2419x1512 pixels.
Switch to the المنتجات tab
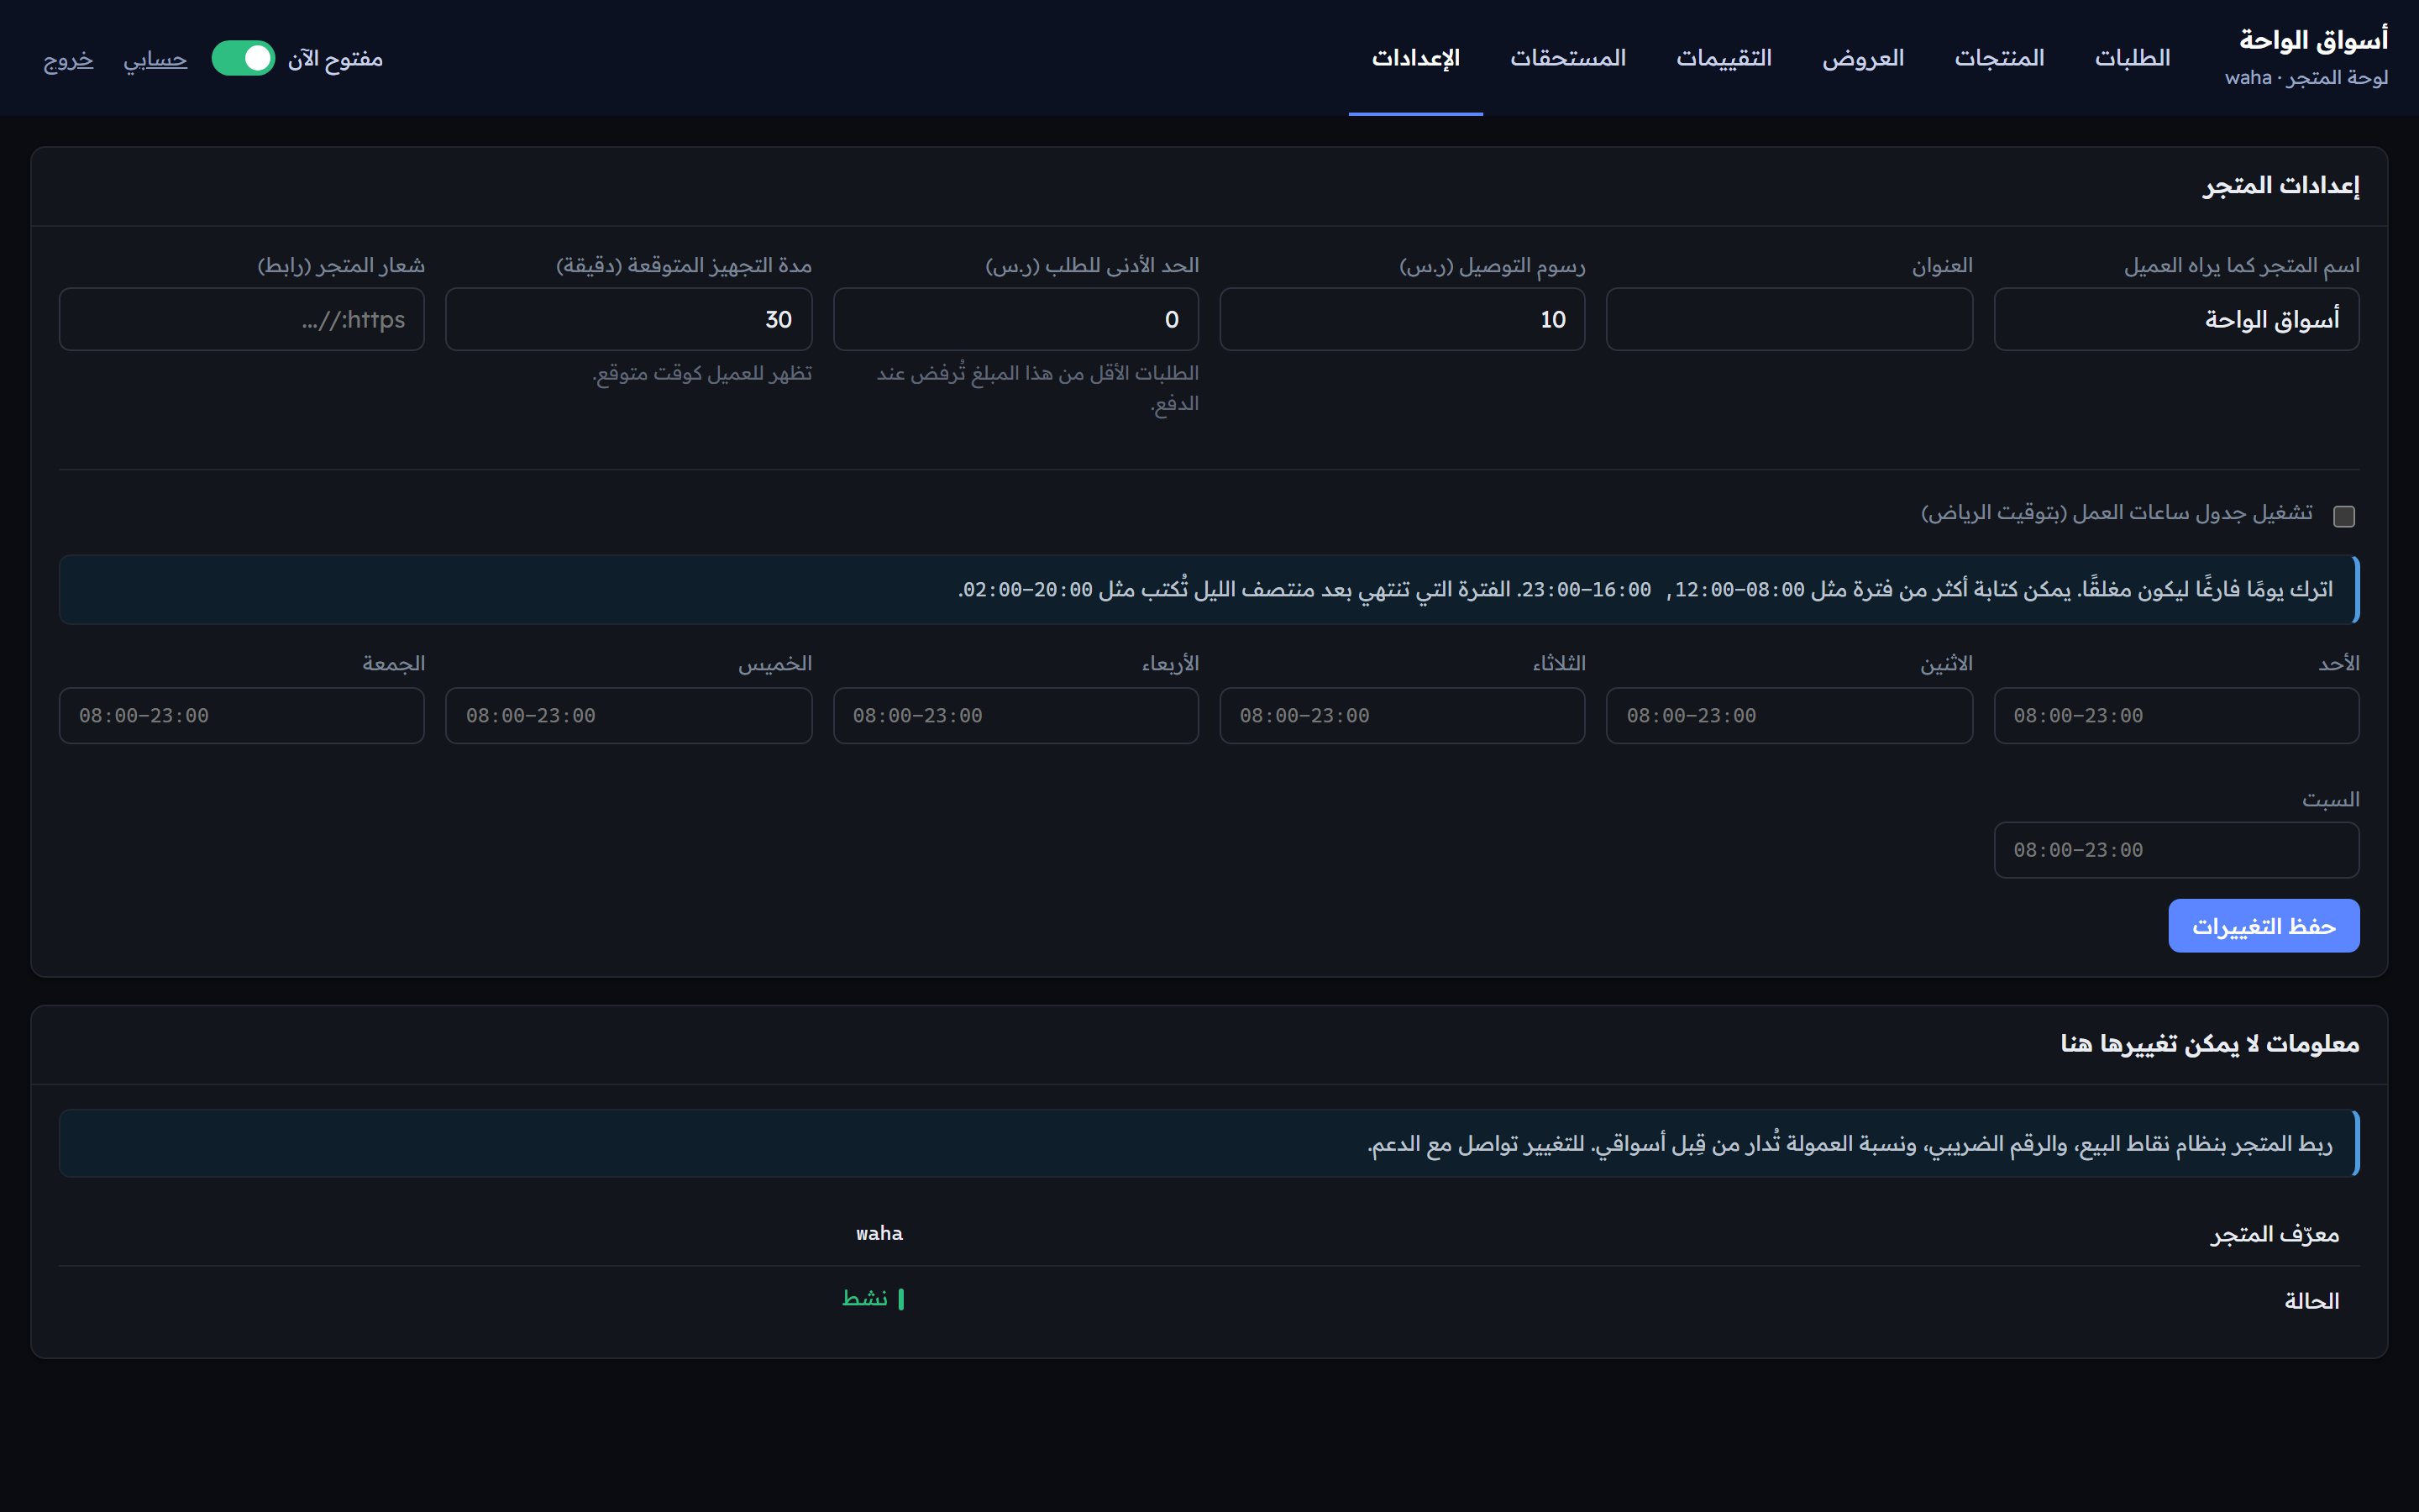coord(1999,58)
